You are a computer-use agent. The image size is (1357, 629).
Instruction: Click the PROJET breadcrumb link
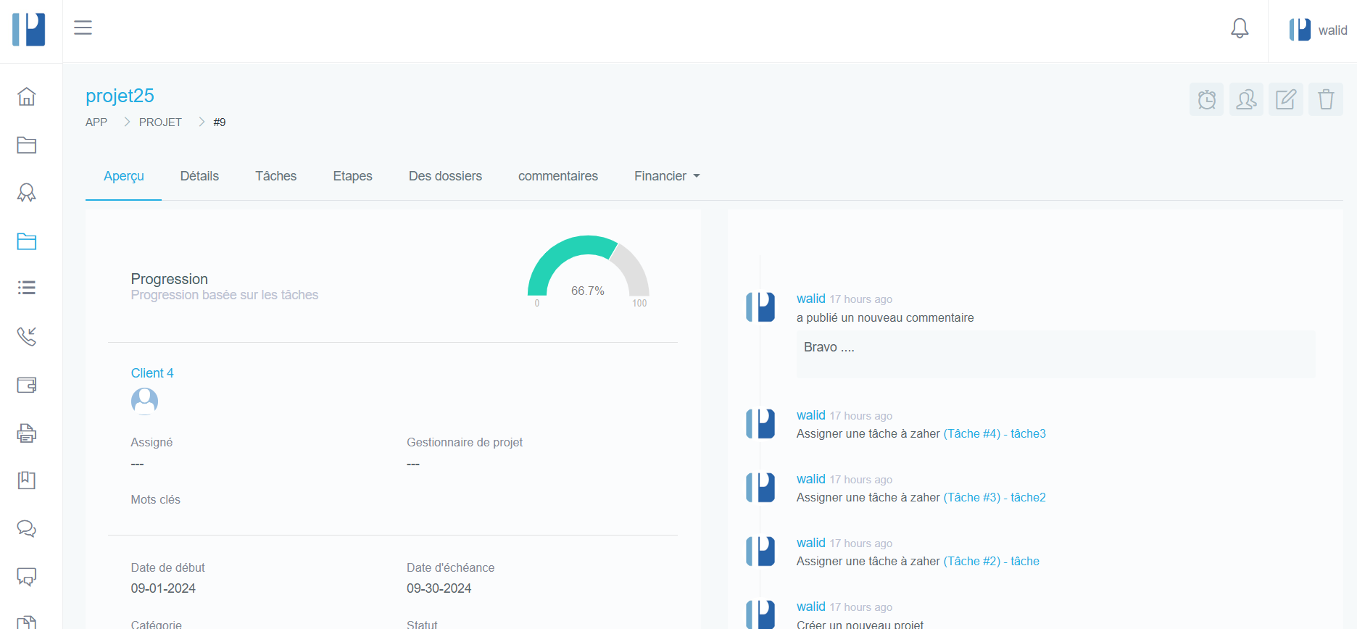tap(160, 122)
